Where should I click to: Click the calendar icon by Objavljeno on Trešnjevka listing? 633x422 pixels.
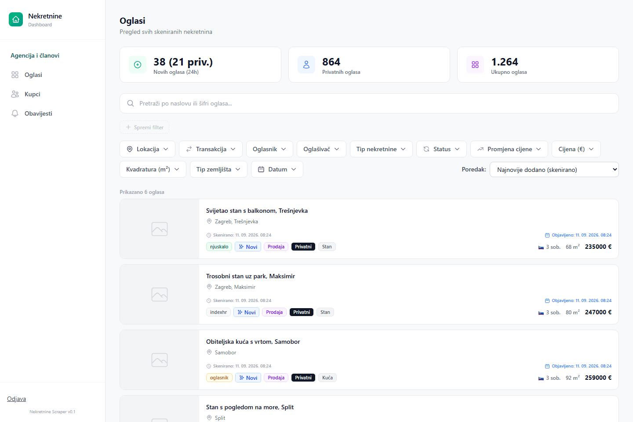(x=547, y=235)
